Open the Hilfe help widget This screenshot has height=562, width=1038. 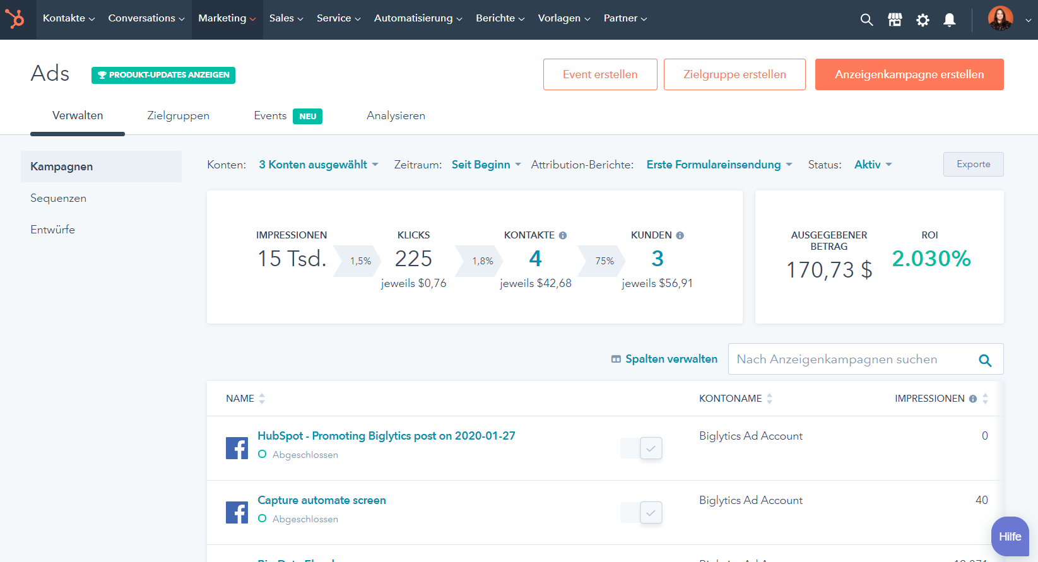[1010, 536]
